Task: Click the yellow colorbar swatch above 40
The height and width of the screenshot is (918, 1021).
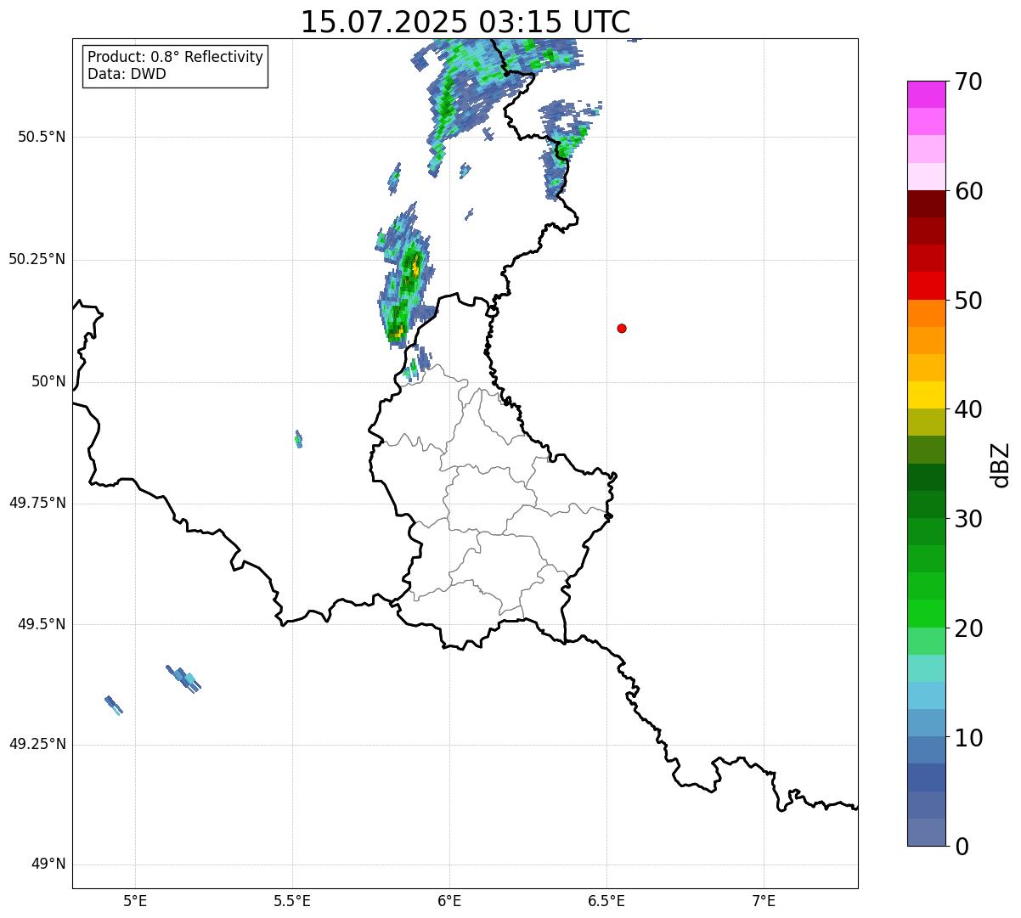Action: click(927, 395)
